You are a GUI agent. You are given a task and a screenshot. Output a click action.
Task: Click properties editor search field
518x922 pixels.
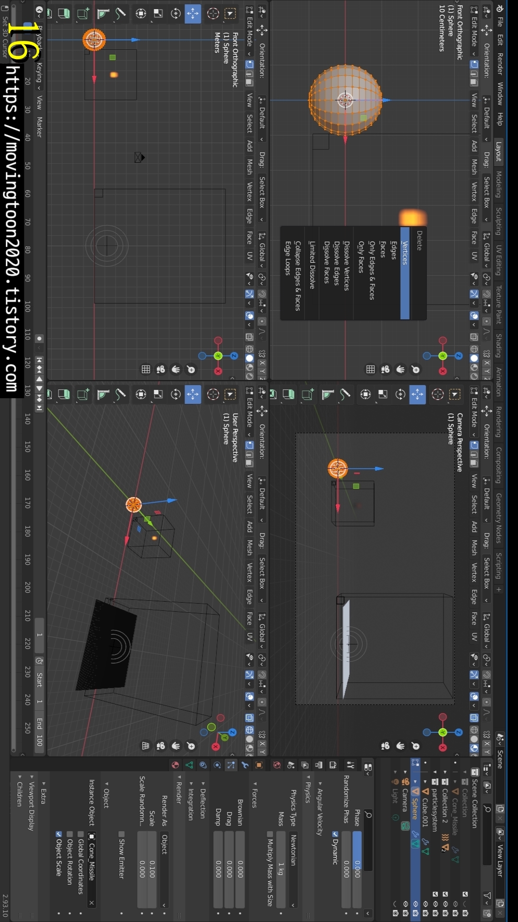click(368, 840)
